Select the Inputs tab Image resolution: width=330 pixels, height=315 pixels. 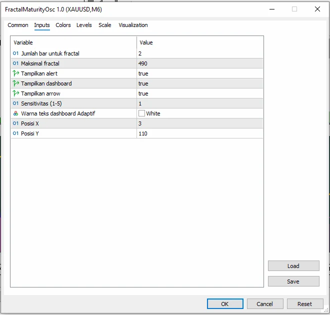point(42,25)
